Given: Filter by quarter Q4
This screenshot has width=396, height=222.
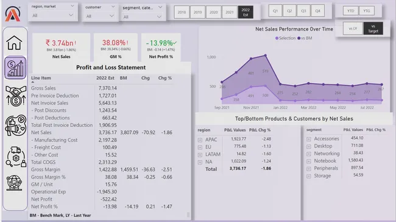Looking at the screenshot, I should 317,11.
